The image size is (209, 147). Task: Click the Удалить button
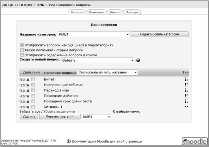pyautogui.click(x=29, y=116)
